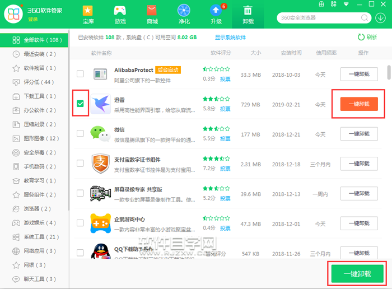Select 手机数码 (2) category

pyautogui.click(x=34, y=166)
